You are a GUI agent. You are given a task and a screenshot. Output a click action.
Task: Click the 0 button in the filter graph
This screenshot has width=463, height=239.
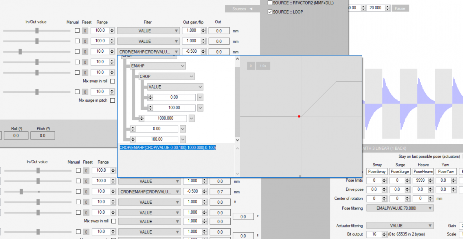(251, 66)
